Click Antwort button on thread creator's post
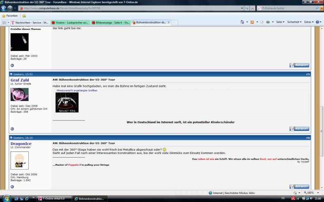Screen dimensions: 324x202 pos(299,65)
